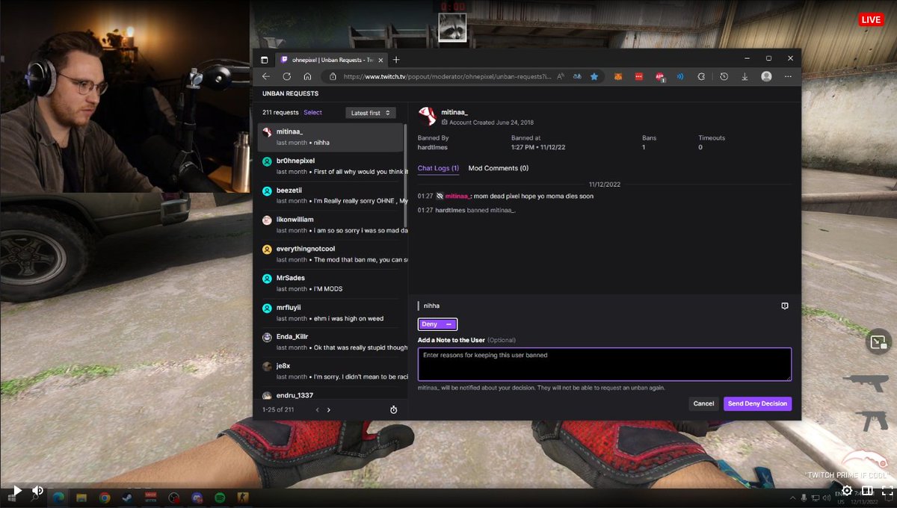This screenshot has width=897, height=508.
Task: Close the Unban Requests tab
Action: [x=379, y=60]
